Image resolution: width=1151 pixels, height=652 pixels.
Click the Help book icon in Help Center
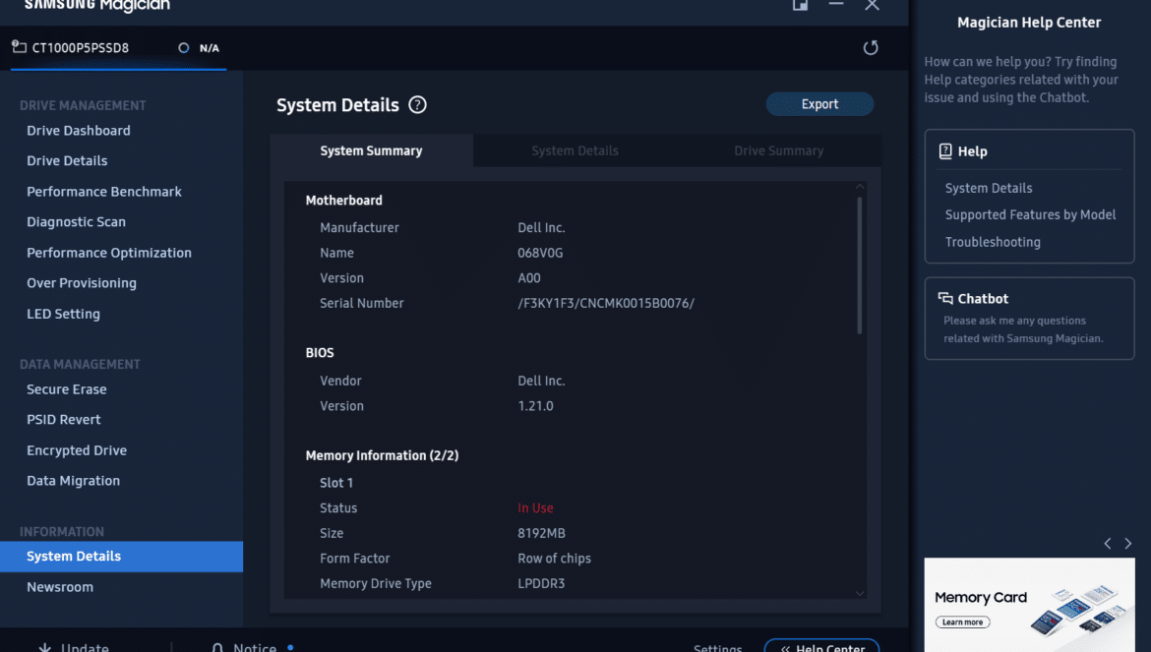[945, 151]
